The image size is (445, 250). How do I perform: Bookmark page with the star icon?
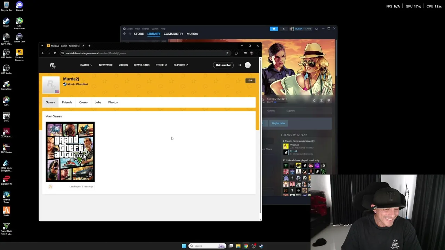227,53
